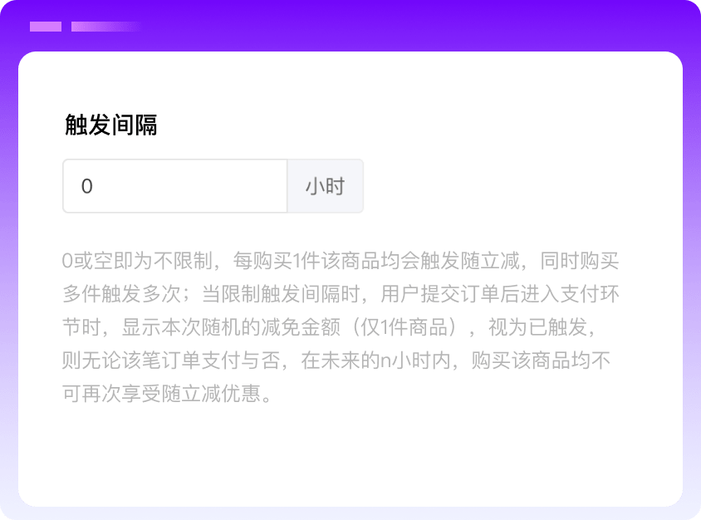Click the empty white card area below description
Image resolution: width=701 pixels, height=520 pixels.
(349, 457)
